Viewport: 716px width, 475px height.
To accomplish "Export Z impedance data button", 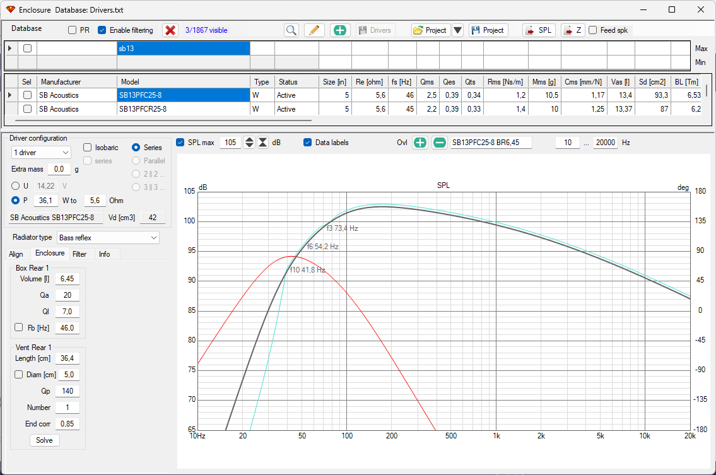I will (x=573, y=30).
